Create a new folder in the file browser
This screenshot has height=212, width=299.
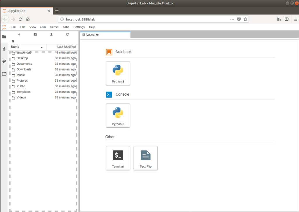point(35,34)
